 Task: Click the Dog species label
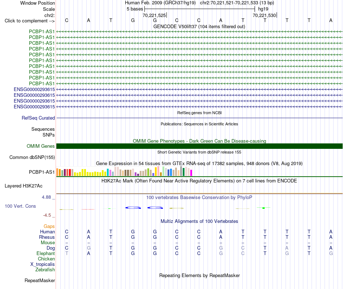(51, 248)
